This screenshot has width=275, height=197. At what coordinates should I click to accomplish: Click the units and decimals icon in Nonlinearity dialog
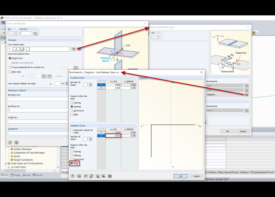coord(79,176)
